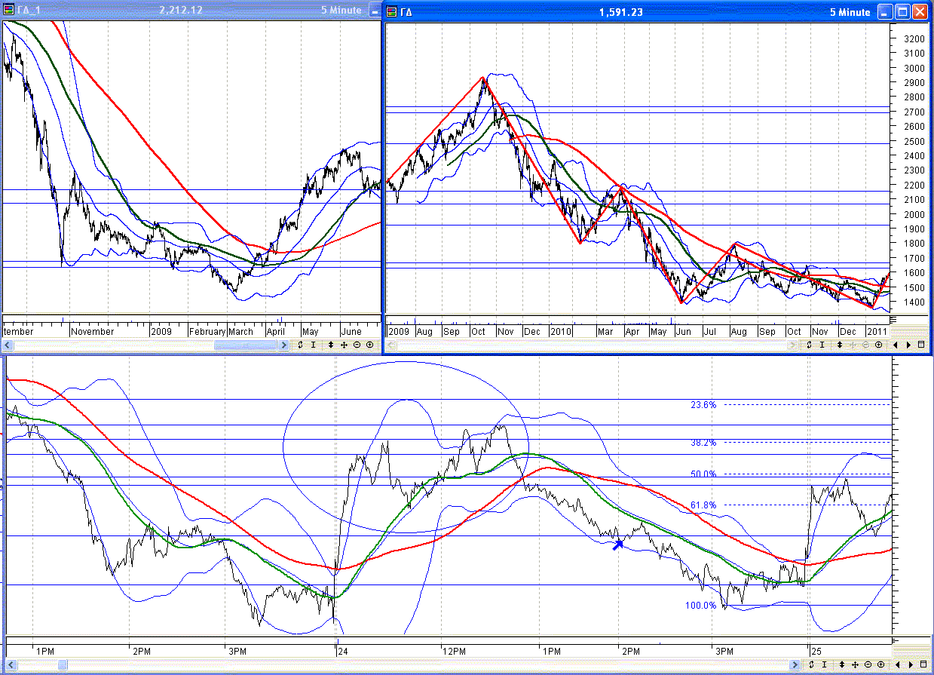
Task: Click zoom out icon in ΓΔ_1 chart toolbar
Action: pyautogui.click(x=357, y=345)
